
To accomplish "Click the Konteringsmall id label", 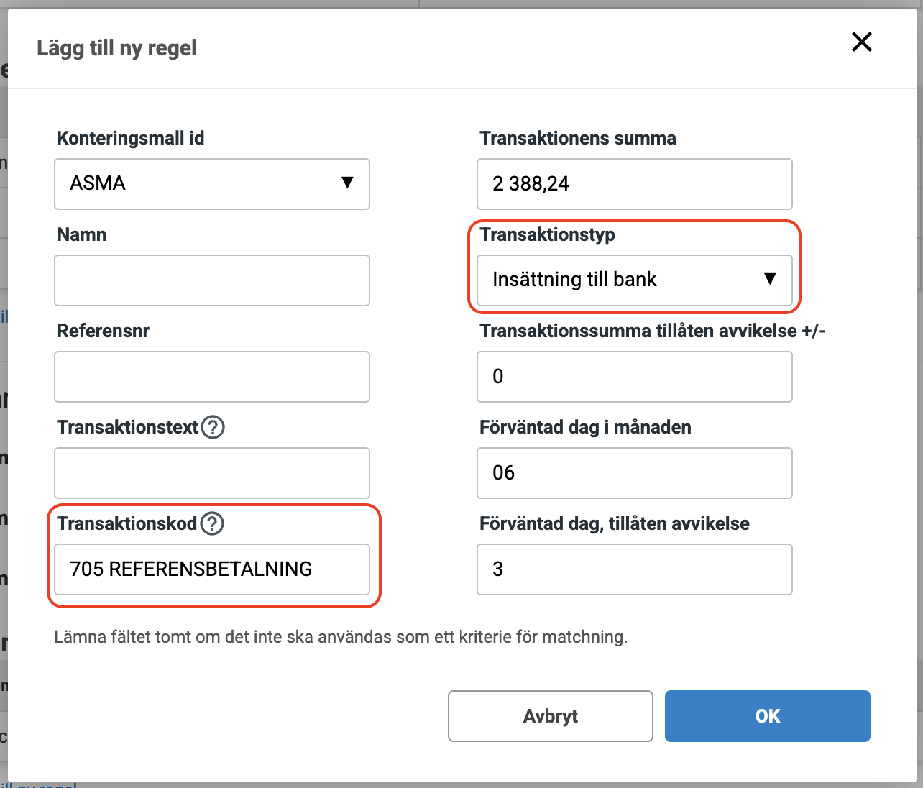I will [x=130, y=138].
